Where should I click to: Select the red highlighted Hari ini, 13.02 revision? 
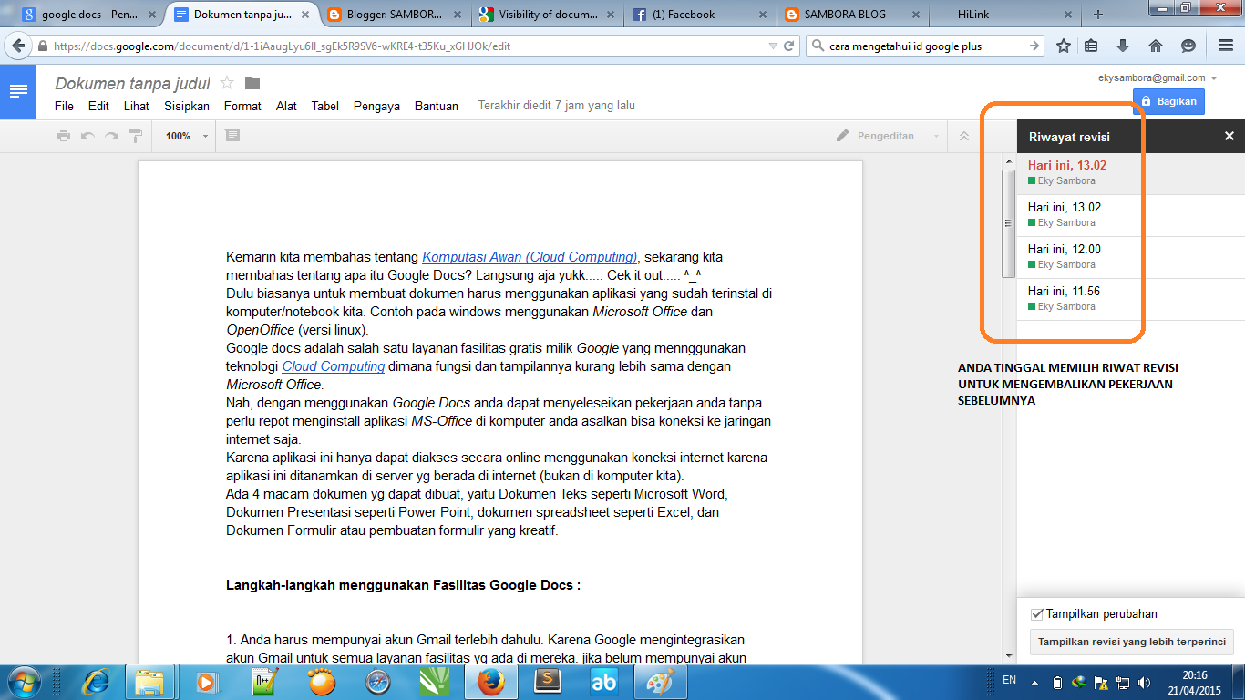tap(1130, 173)
